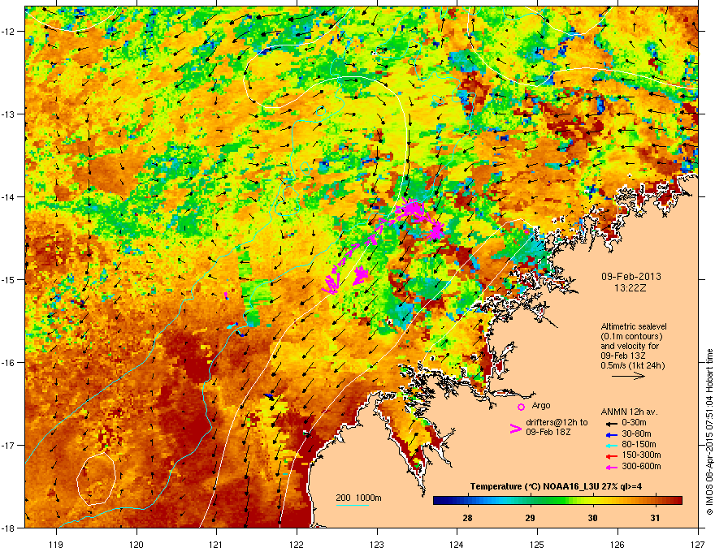Click the magenta 300-600m legend arrow
Viewport: 715px width, 552px height.
610,467
